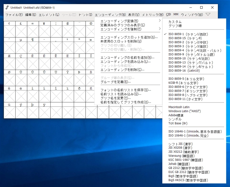
Task: Choose グリフ名を変更(Y)...
Action: click(128, 98)
